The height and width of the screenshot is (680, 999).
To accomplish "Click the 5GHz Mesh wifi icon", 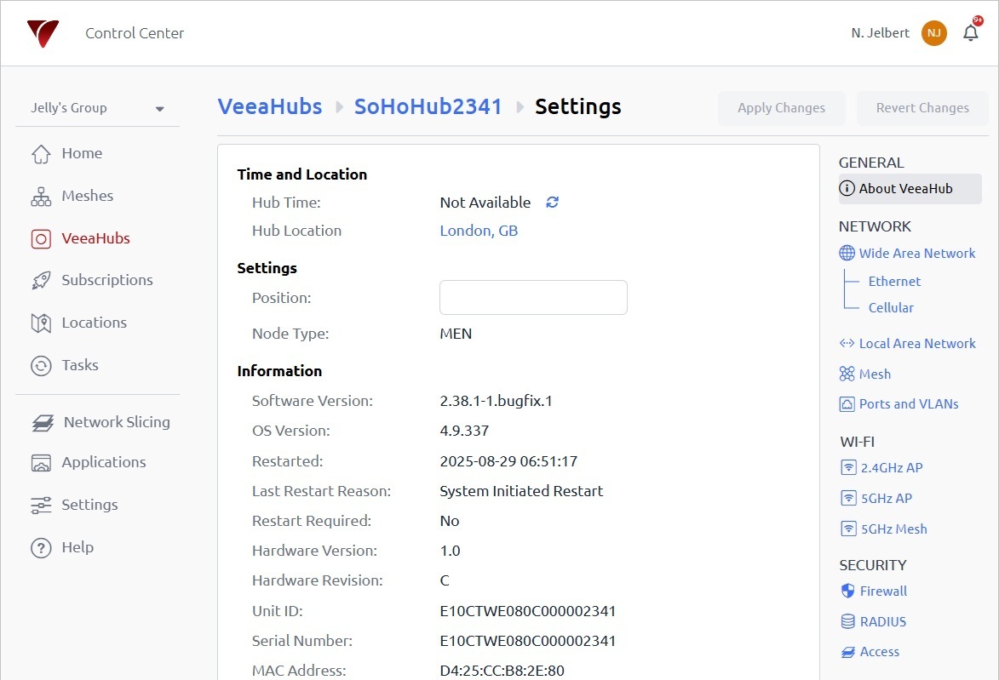I will [x=848, y=529].
